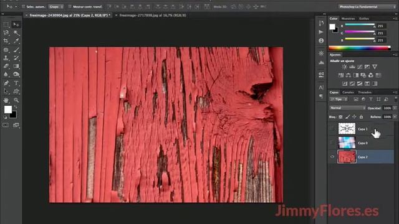Open the Capas panel menu

click(395, 92)
